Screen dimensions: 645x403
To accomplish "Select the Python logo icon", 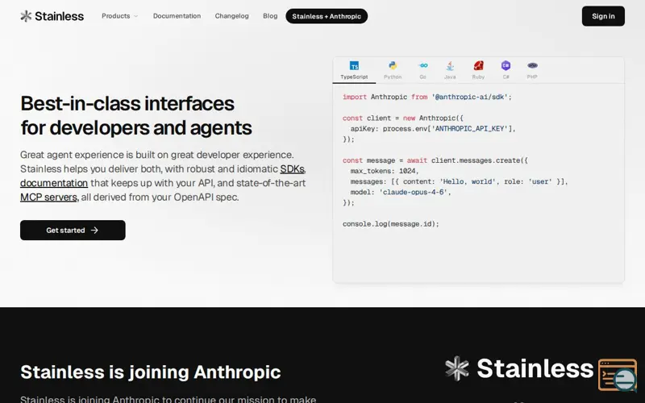I will (393, 65).
